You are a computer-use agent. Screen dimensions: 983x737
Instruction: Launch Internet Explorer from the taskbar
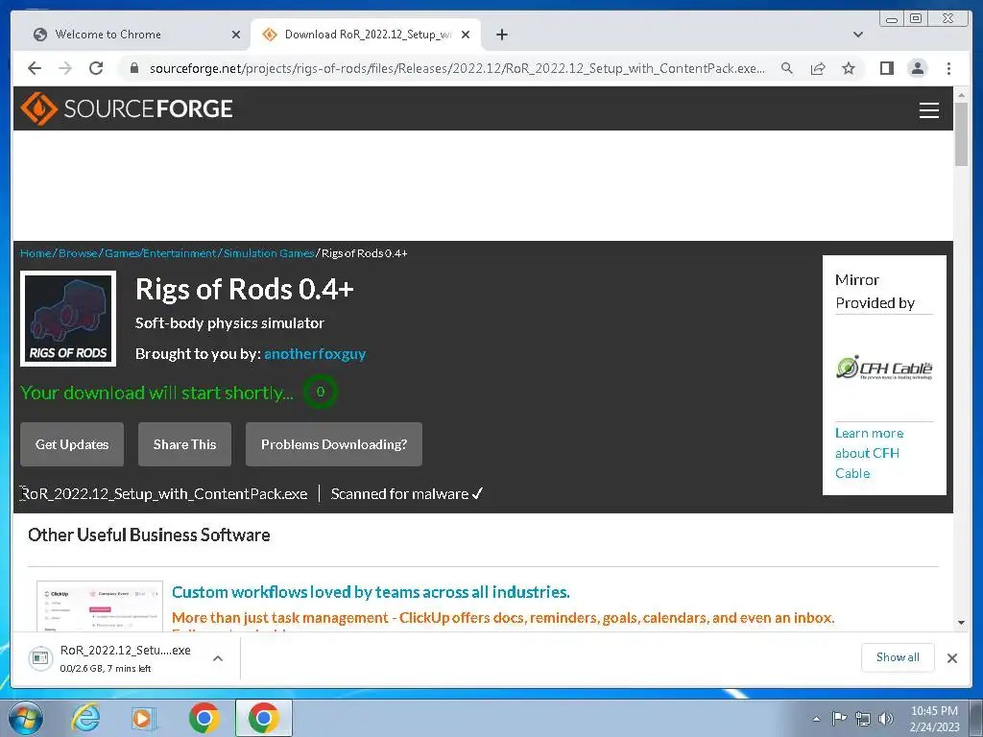(x=85, y=718)
